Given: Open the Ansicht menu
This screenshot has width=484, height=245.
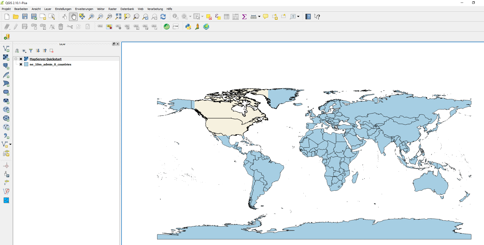Looking at the screenshot, I should click(x=36, y=9).
